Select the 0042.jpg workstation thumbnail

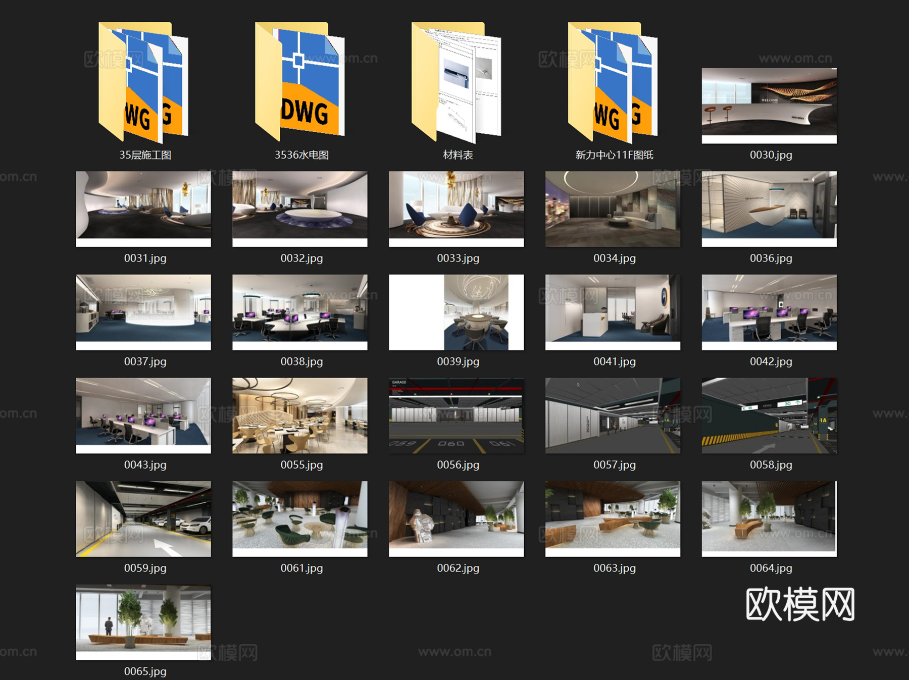click(x=769, y=312)
